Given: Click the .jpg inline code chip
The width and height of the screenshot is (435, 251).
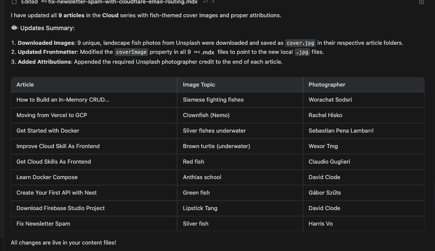Looking at the screenshot, I should (x=302, y=52).
